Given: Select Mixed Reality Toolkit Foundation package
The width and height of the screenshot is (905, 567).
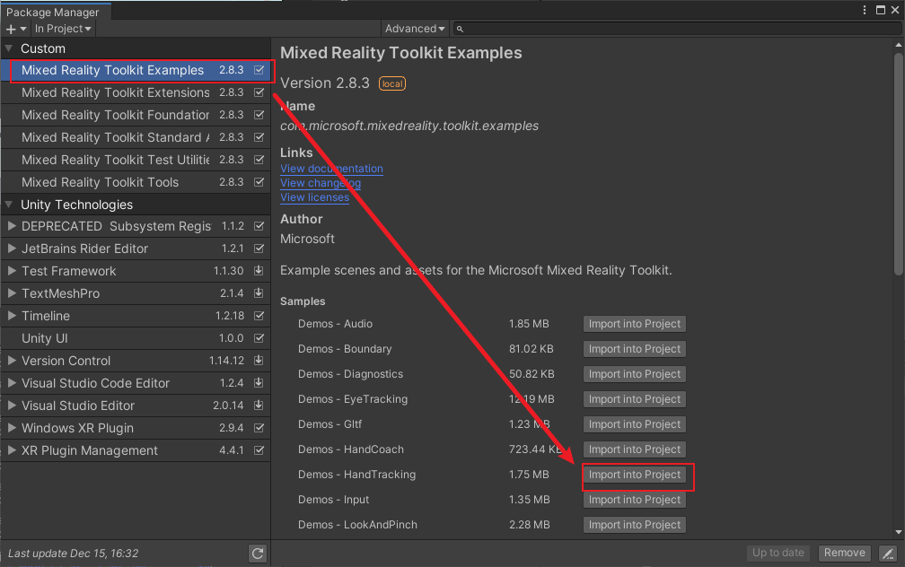Looking at the screenshot, I should point(136,115).
